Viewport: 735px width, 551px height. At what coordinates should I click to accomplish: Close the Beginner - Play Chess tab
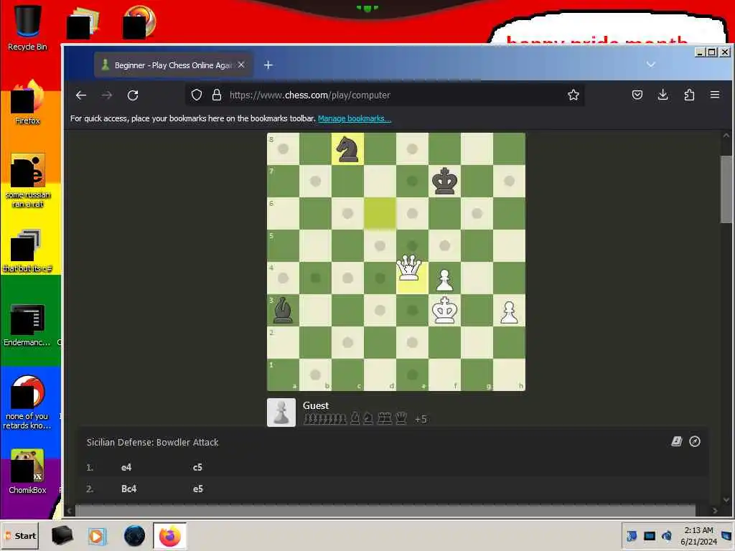point(241,65)
